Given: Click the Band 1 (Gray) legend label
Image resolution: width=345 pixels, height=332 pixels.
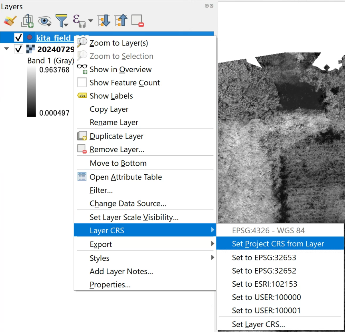Looking at the screenshot, I should pyautogui.click(x=51, y=60).
